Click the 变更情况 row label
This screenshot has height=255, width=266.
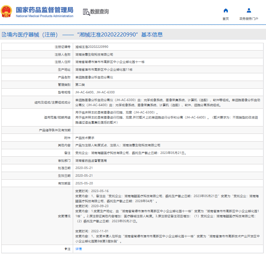tap(64, 216)
